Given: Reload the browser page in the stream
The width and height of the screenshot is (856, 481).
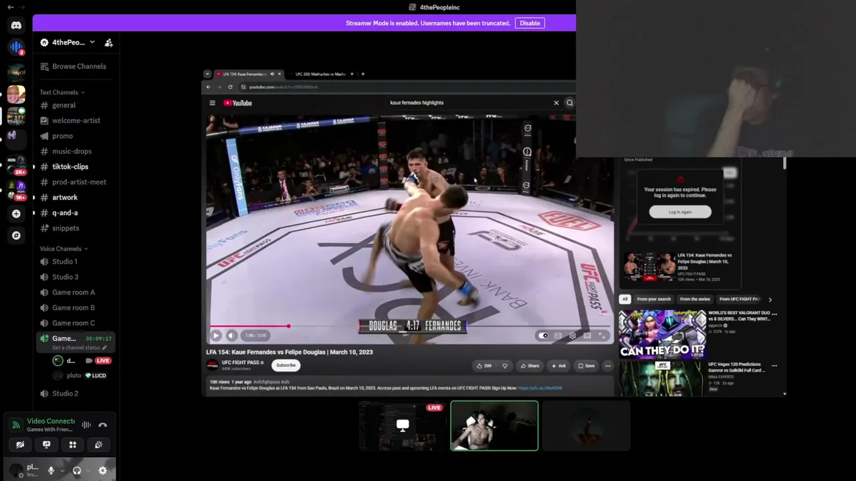Looking at the screenshot, I should (x=230, y=87).
